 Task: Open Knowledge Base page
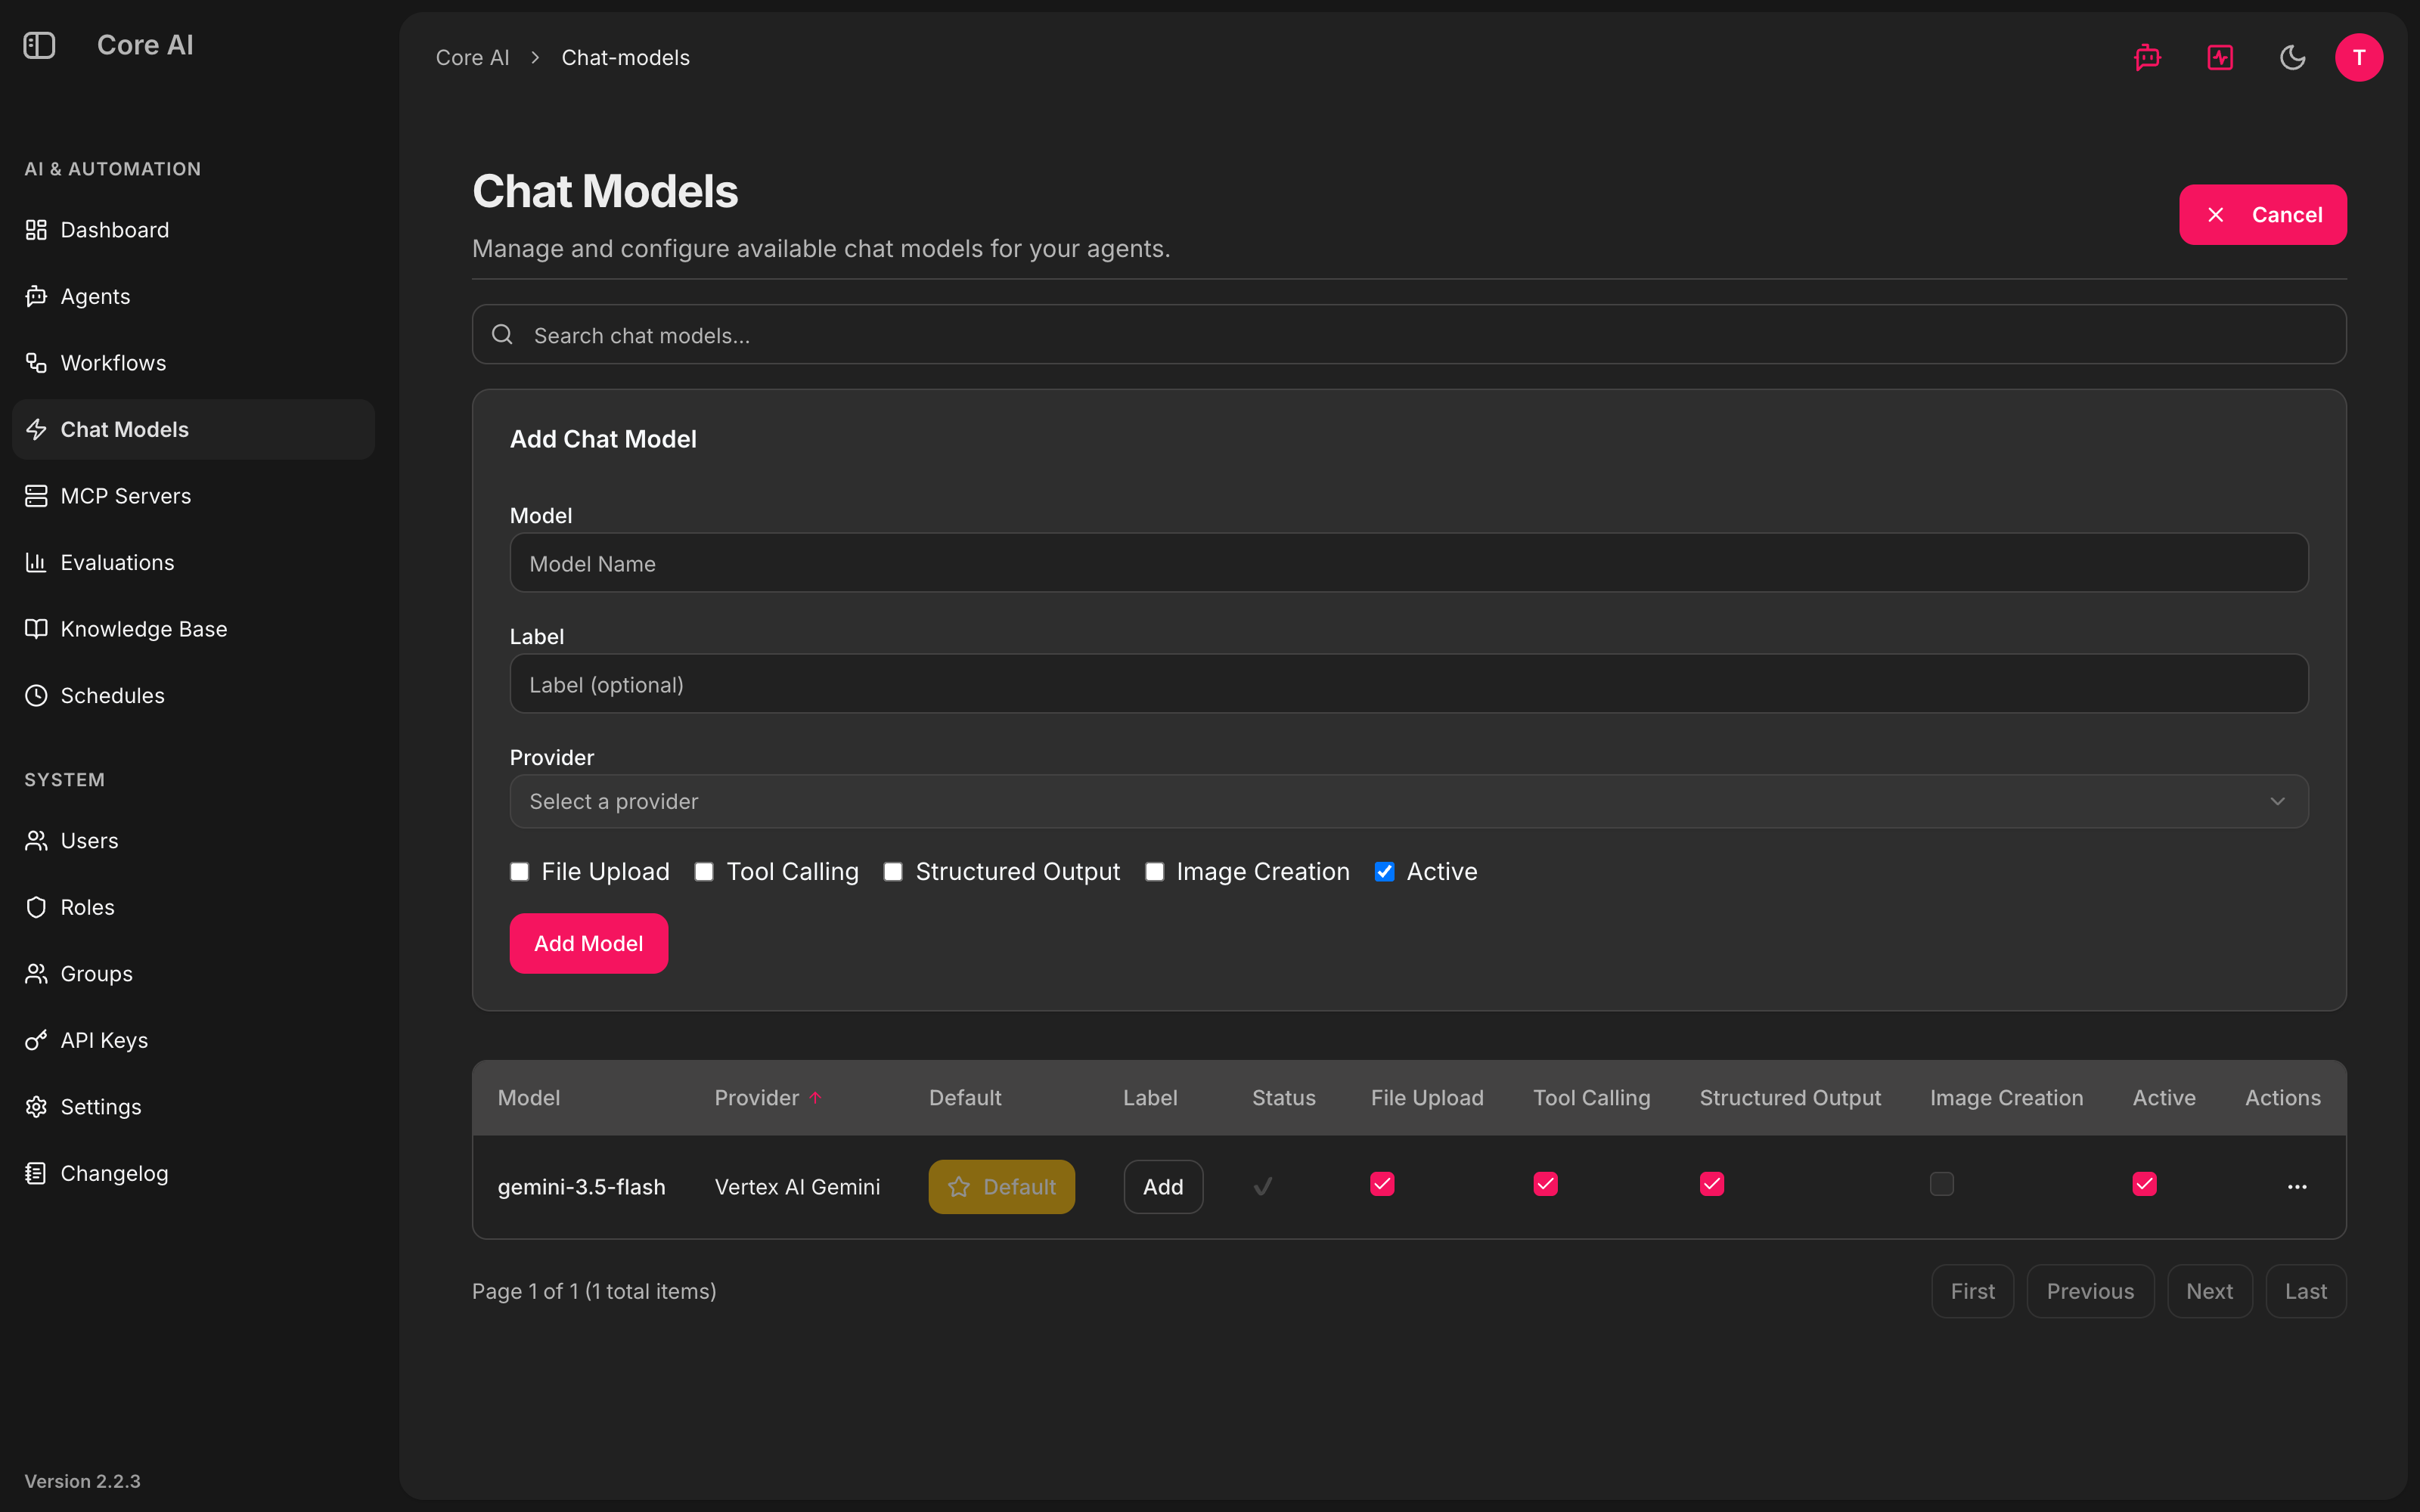(193, 629)
